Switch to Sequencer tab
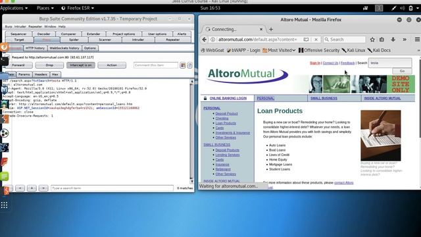Screen dimensions: 421x237 click(18, 34)
